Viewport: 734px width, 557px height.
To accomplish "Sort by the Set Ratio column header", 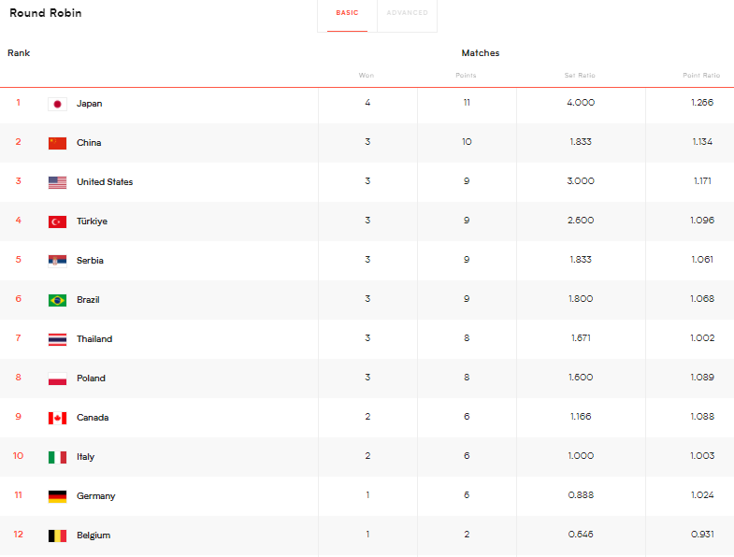I will pos(580,76).
